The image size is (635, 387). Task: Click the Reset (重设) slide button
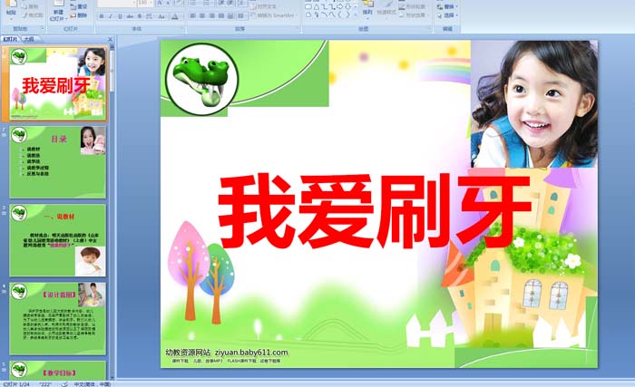click(79, 7)
